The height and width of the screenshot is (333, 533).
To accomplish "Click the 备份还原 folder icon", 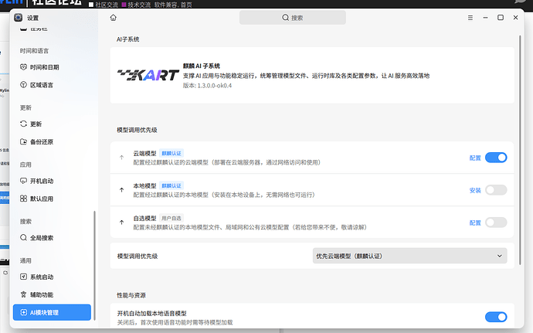I will coord(23,141).
